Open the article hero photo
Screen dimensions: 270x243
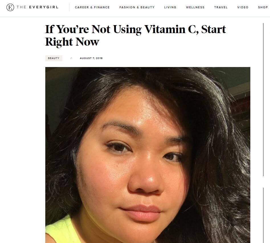(148, 155)
